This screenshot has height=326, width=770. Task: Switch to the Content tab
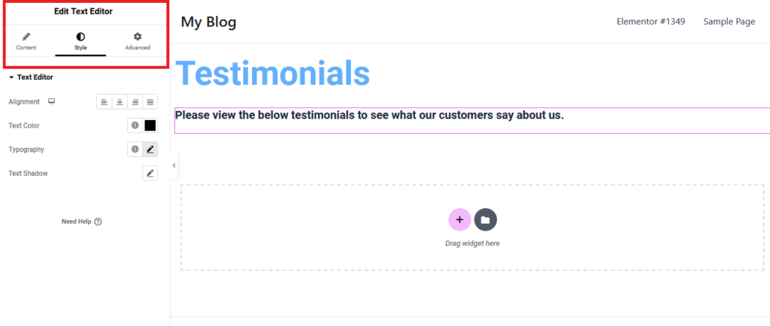coord(26,41)
